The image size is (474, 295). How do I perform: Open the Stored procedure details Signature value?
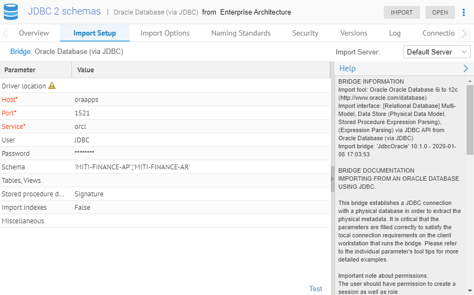pyautogui.click(x=89, y=194)
